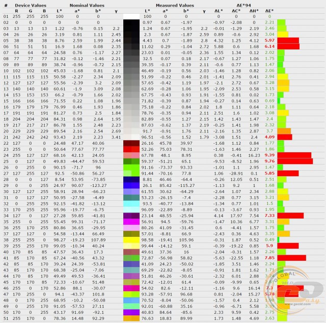Viewport: 326px width, 323px height.
Task: Click the ΔE* value 6.14 in row 06
Action: click(x=270, y=46)
